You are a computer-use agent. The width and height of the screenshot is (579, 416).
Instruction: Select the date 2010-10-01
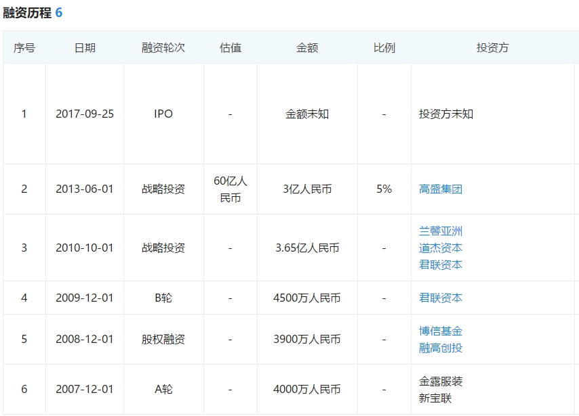coord(85,248)
